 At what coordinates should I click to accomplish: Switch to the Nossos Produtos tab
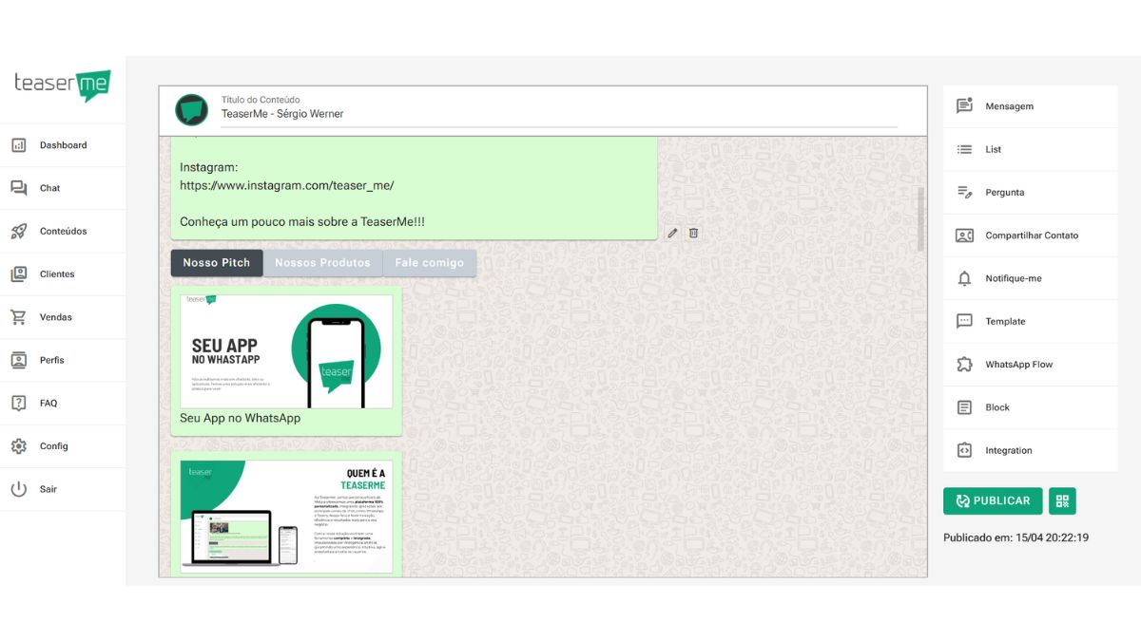[322, 263]
